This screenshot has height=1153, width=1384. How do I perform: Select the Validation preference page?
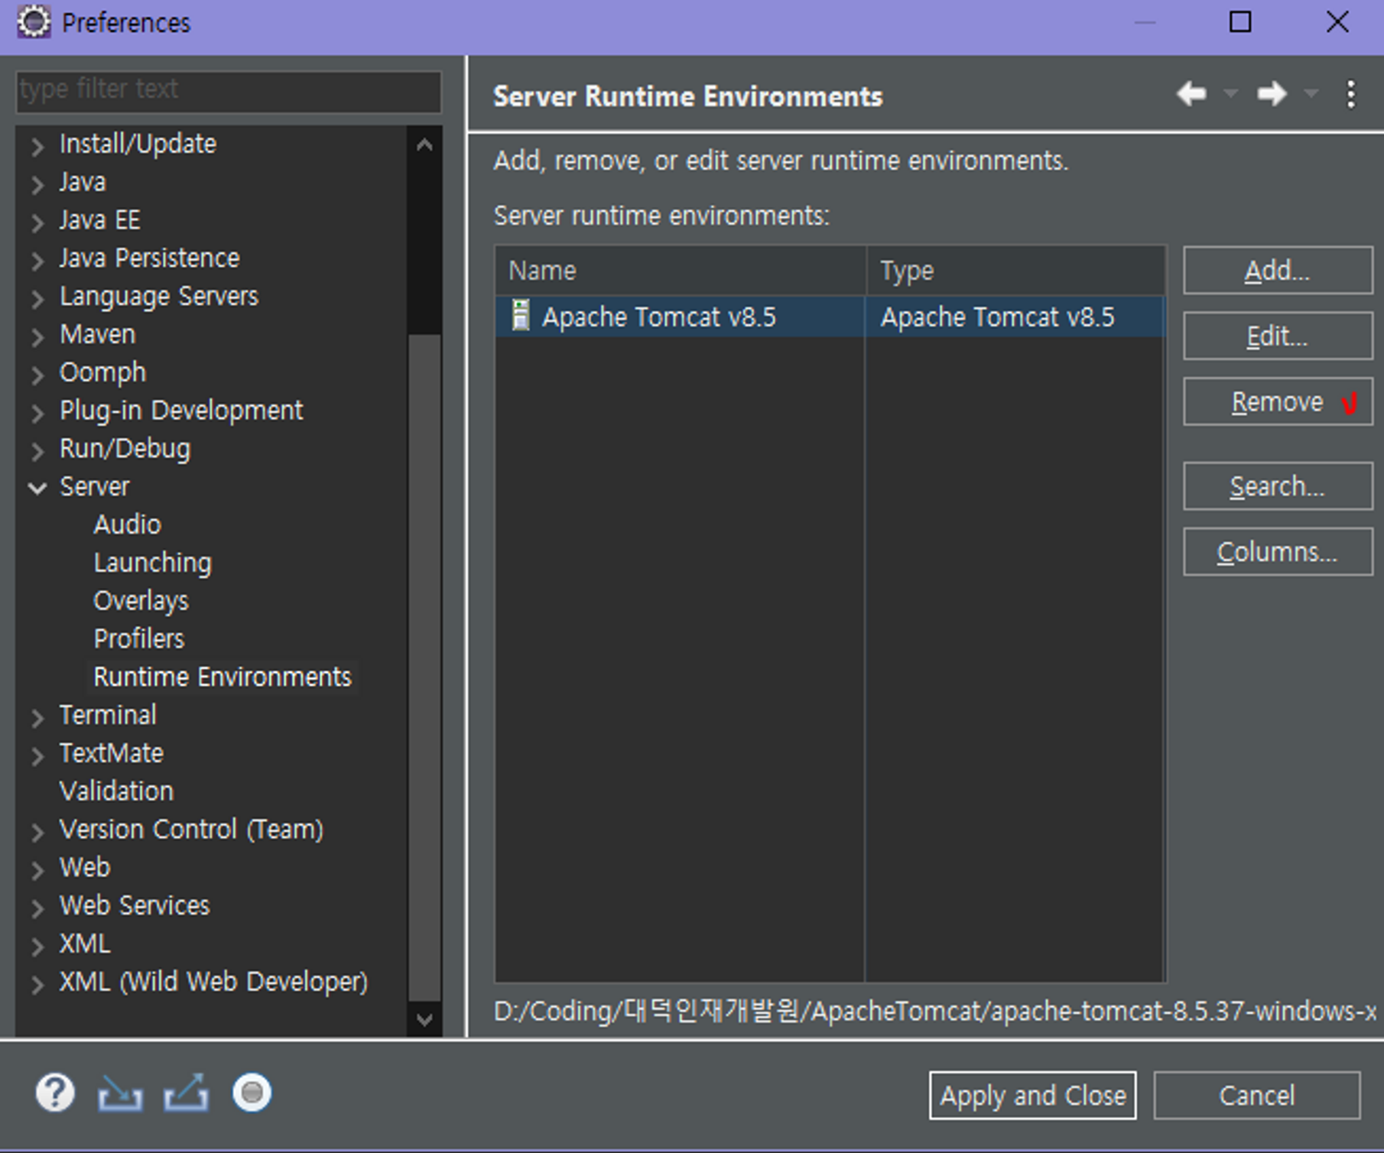pos(116,791)
